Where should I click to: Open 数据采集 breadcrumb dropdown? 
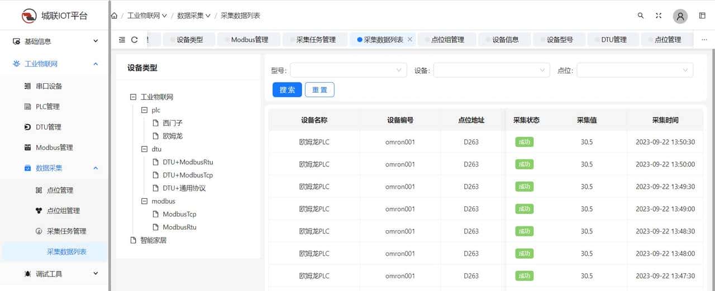pyautogui.click(x=194, y=16)
